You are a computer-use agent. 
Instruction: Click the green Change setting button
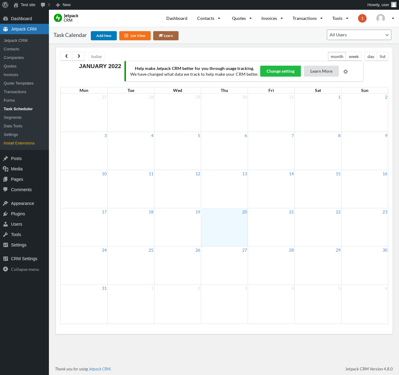coord(280,71)
